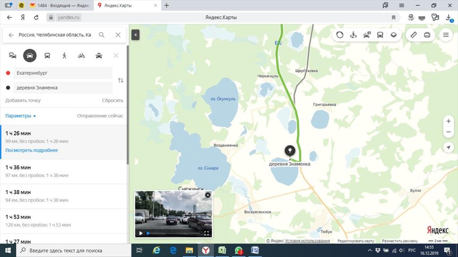Select the bicycle route mode
The height and width of the screenshot is (257, 458).
pyautogui.click(x=81, y=55)
